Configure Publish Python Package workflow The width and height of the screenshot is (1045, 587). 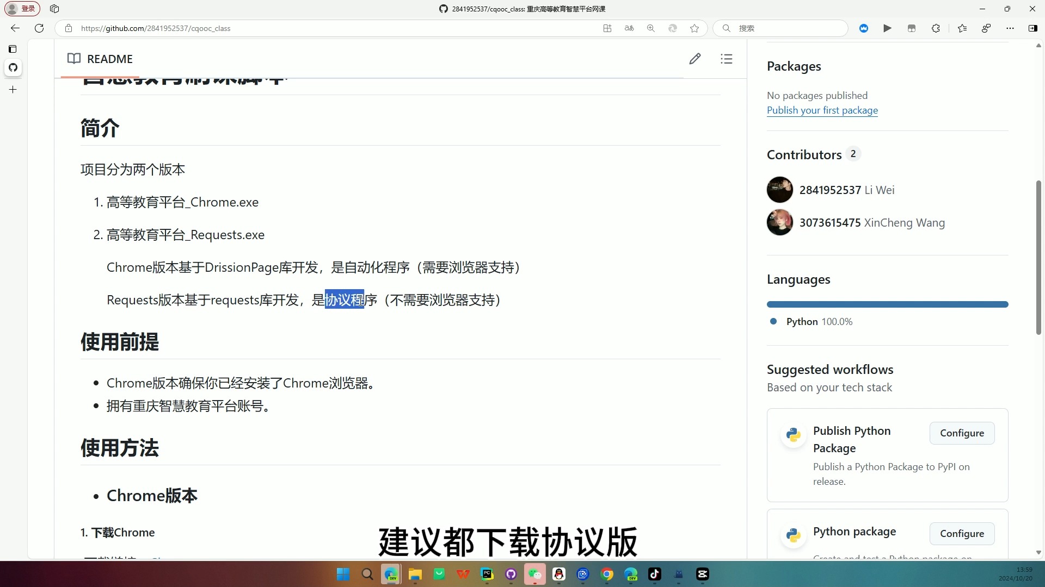tap(962, 433)
